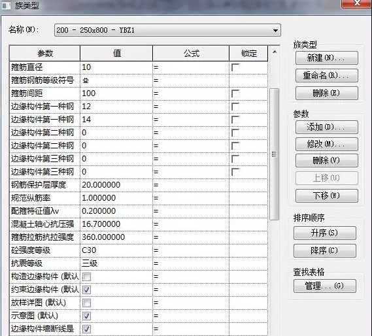This screenshot has height=336, width=372.
Task: Select 20.000000 value of 钢筋保护层厚度
Action: (x=116, y=185)
